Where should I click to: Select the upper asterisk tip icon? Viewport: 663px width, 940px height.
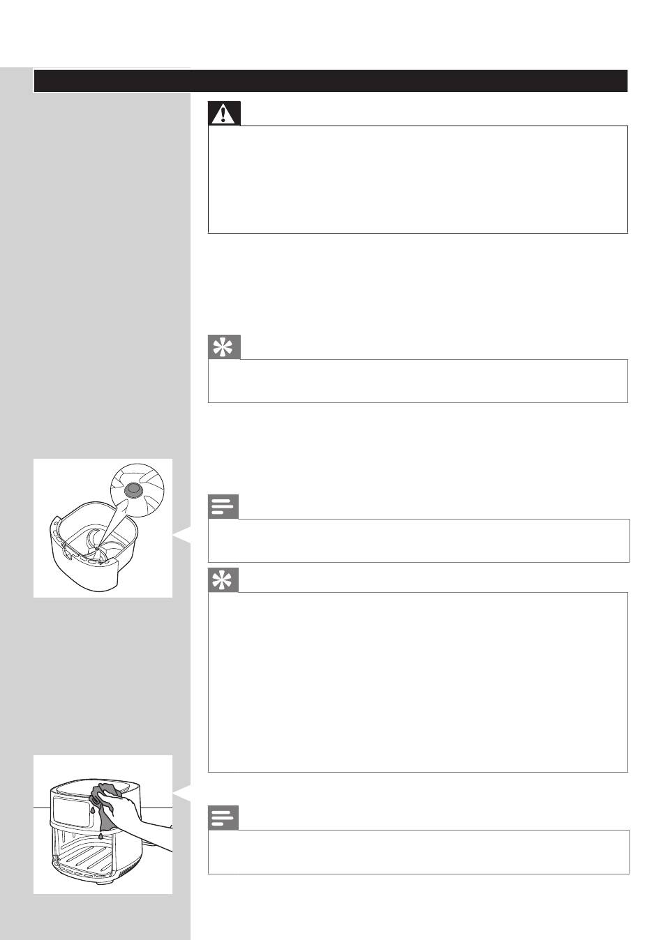click(x=224, y=347)
